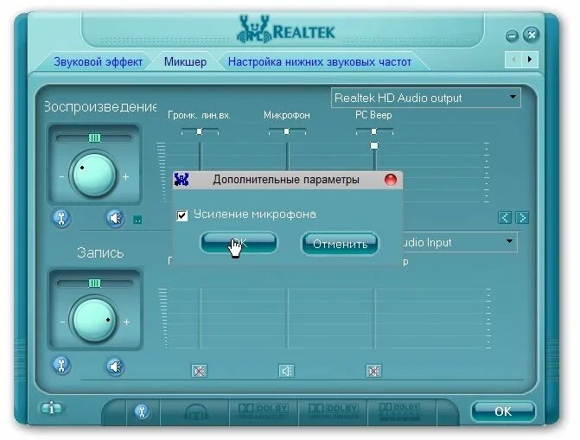Close the Realtek window
The image size is (580, 440).
click(x=532, y=35)
